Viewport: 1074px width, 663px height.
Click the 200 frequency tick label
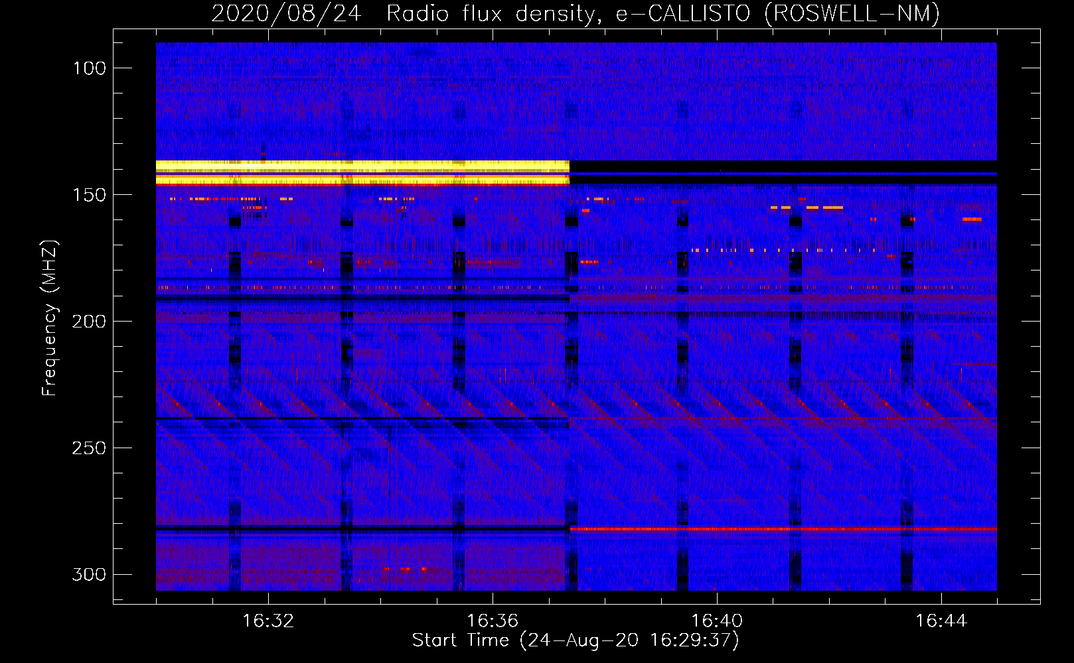(x=90, y=322)
